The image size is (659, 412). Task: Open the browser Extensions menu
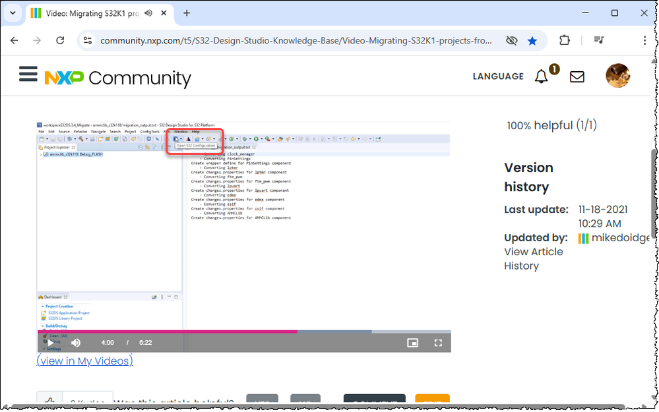[x=565, y=40]
